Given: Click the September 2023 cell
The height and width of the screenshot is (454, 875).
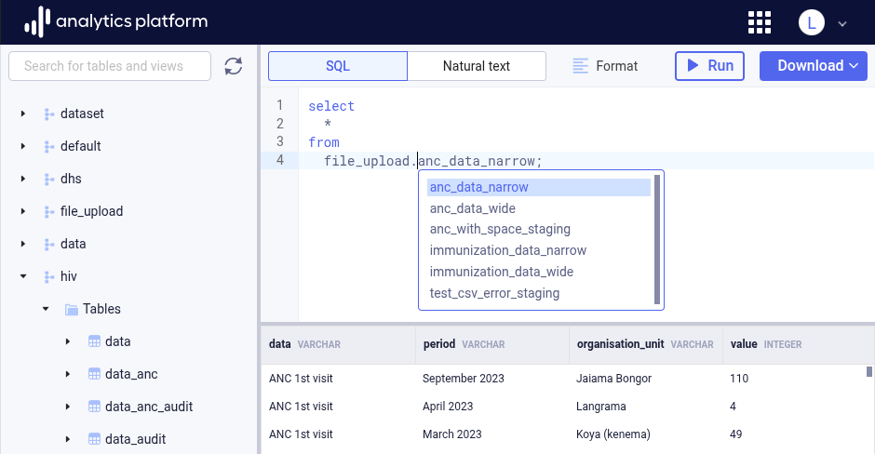Looking at the screenshot, I should tap(464, 378).
